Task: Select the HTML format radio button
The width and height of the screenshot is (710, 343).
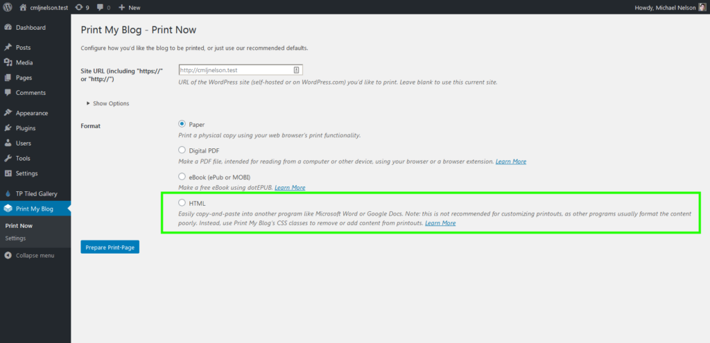Action: click(x=182, y=202)
